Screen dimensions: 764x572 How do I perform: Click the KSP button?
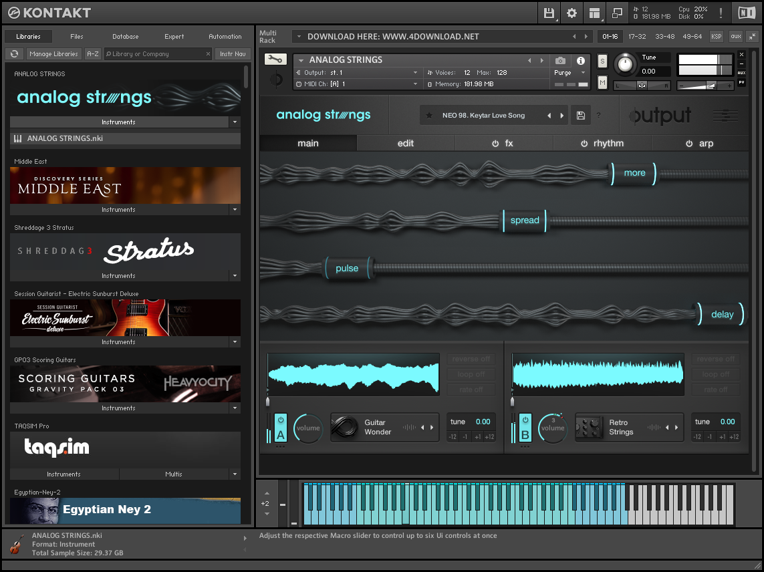point(717,37)
